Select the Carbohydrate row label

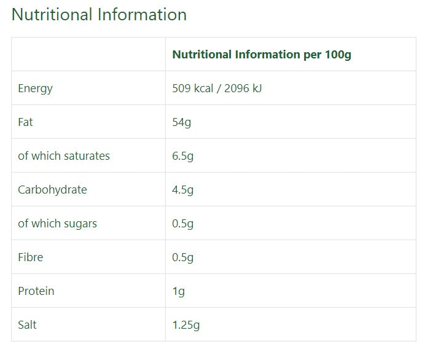[x=52, y=190]
